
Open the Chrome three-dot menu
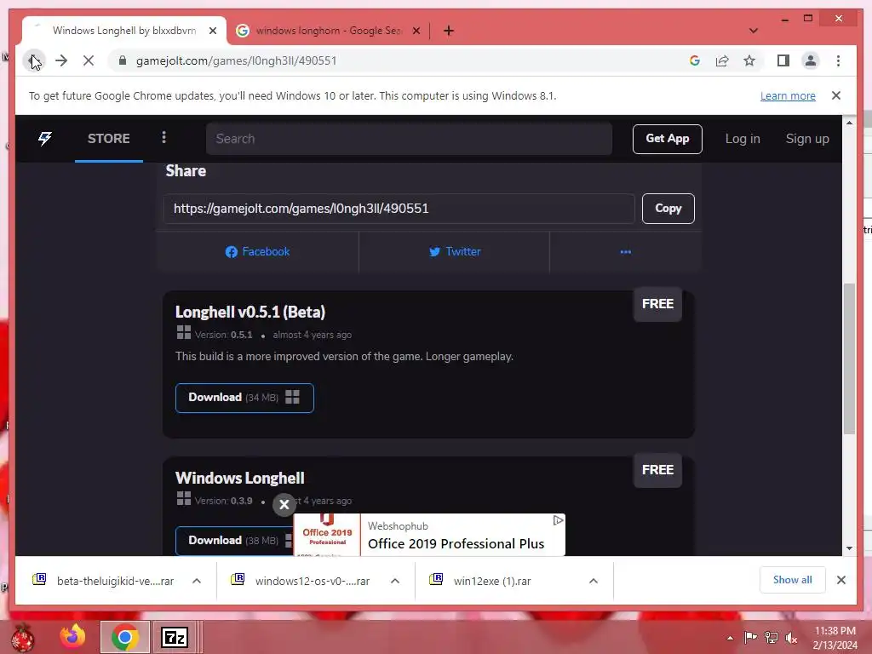coord(838,60)
